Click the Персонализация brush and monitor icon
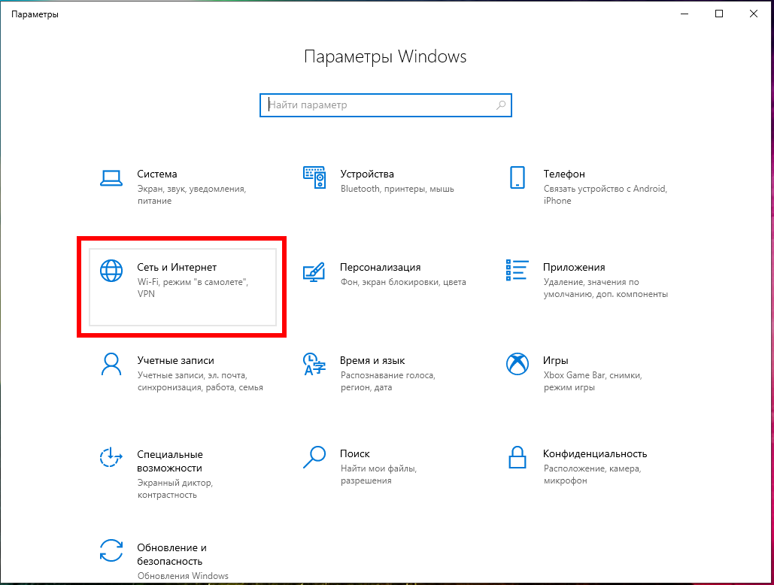 pos(314,271)
